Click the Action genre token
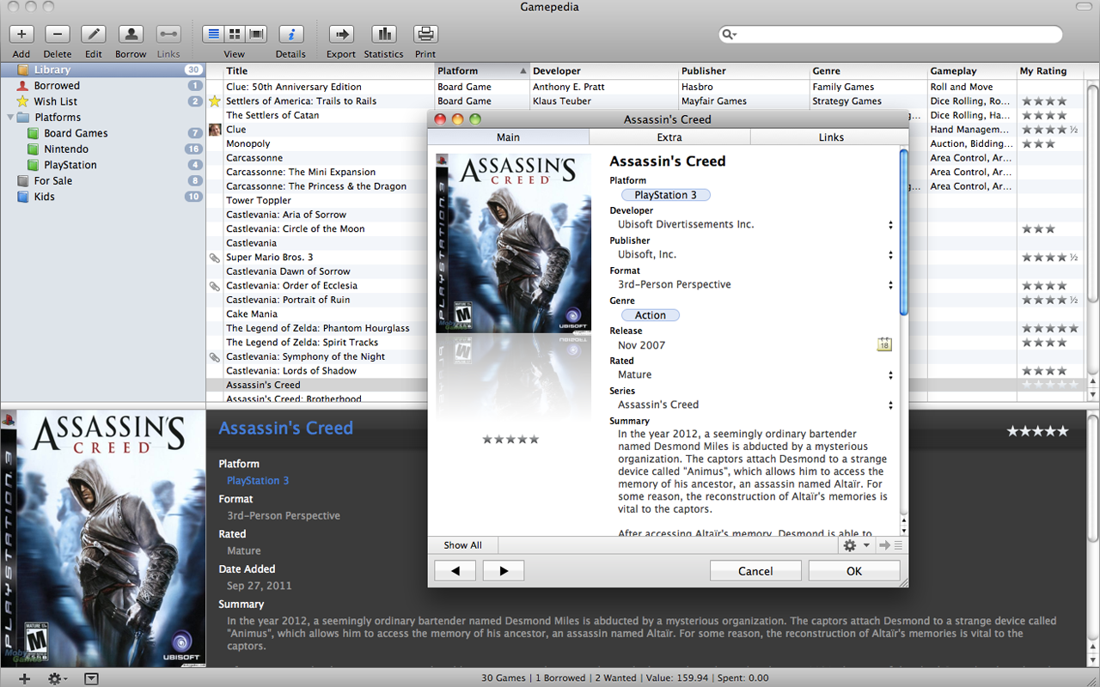The image size is (1100, 687). (651, 315)
